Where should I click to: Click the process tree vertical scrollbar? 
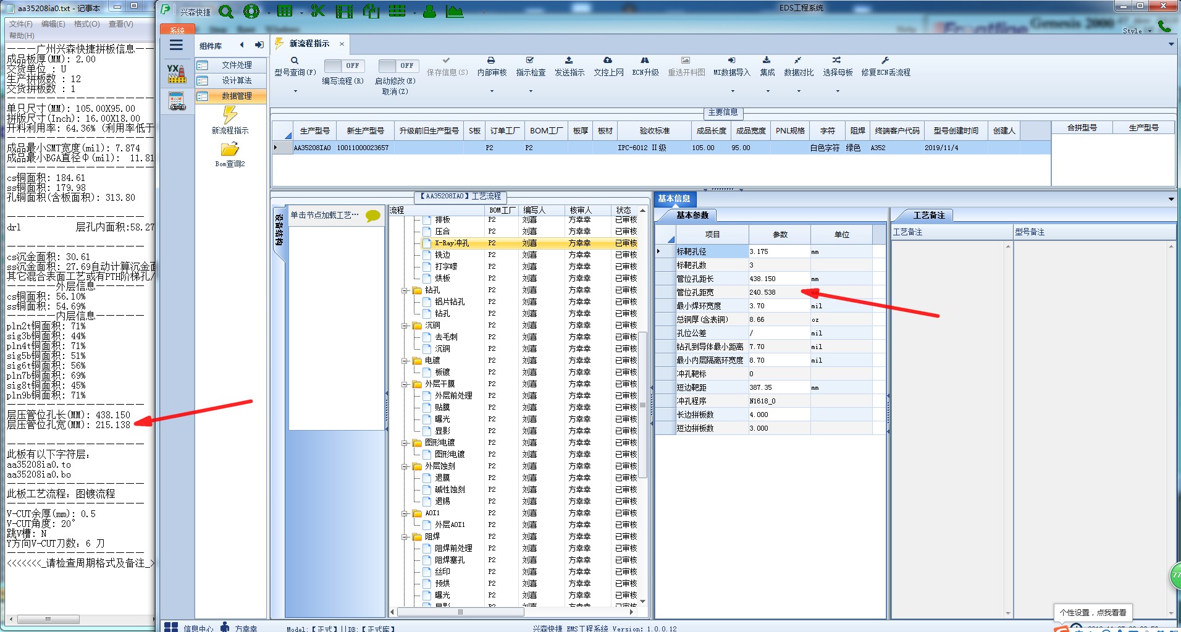click(x=642, y=405)
